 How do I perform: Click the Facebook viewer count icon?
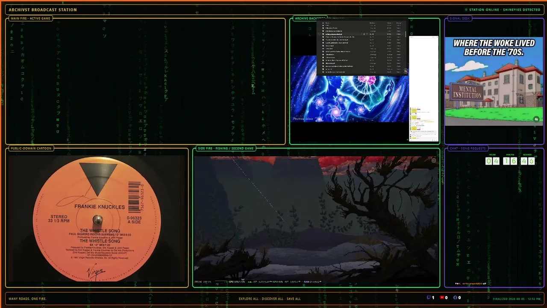click(455, 298)
